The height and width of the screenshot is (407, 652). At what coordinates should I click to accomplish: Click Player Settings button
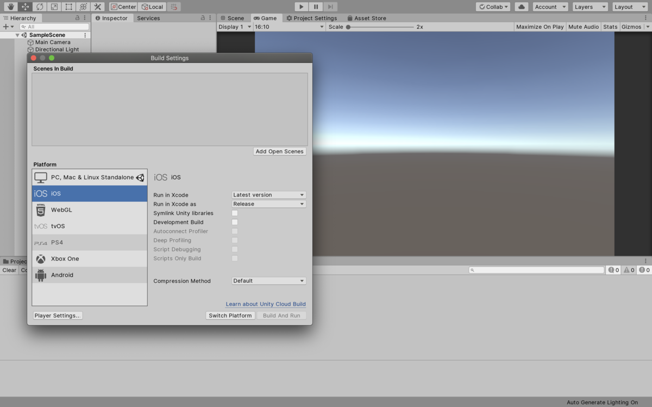(58, 315)
